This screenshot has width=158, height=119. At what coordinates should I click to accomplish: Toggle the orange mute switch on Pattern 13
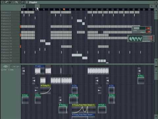click(20, 47)
